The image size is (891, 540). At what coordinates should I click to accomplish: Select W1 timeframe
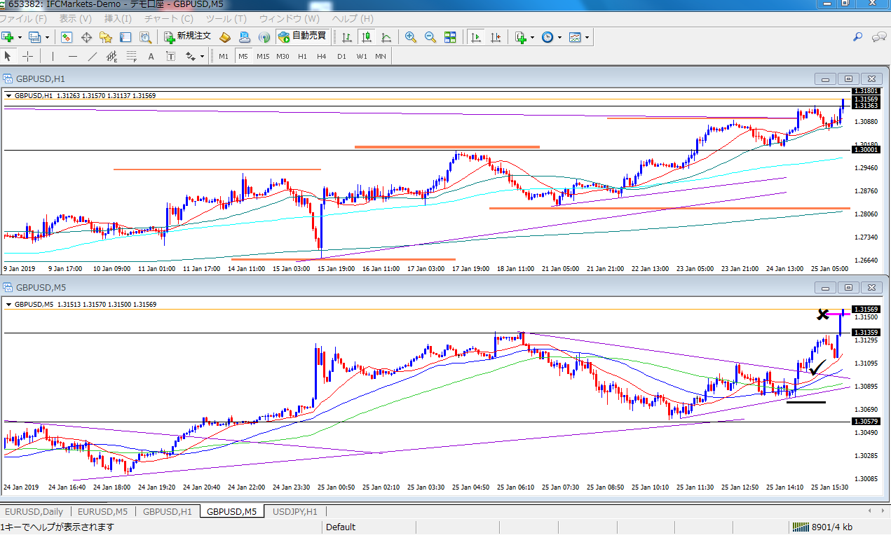coord(361,56)
